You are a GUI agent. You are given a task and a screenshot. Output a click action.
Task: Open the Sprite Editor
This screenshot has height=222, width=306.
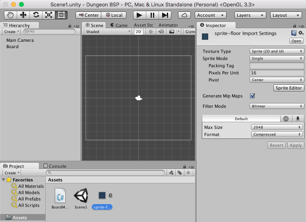click(289, 88)
